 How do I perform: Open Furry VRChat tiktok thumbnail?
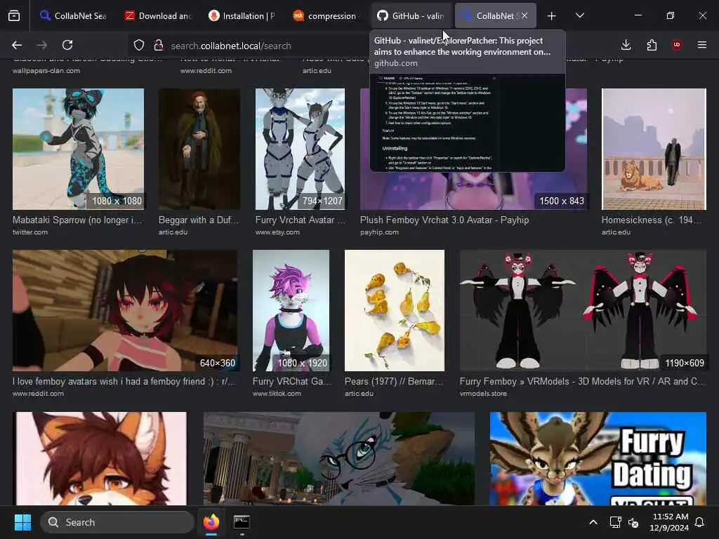(291, 310)
